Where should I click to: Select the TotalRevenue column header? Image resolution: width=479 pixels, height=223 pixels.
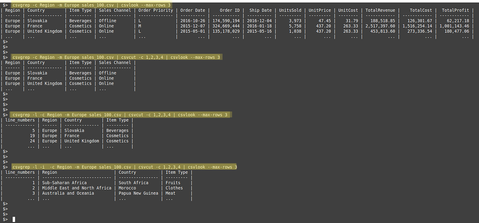pos(380,10)
